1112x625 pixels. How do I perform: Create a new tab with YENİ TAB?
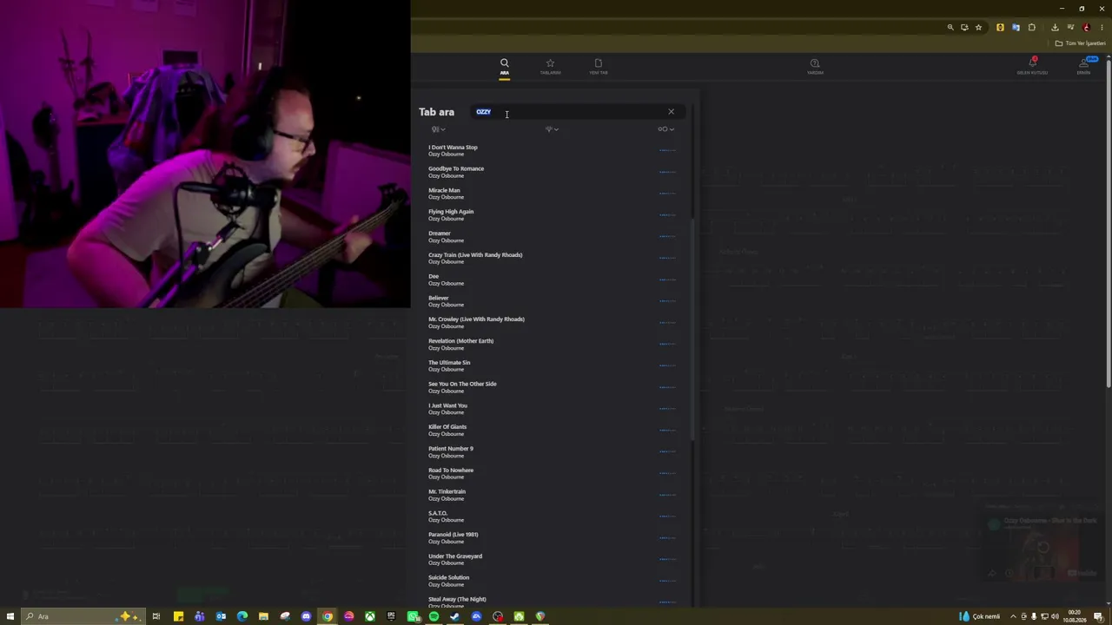coord(599,66)
